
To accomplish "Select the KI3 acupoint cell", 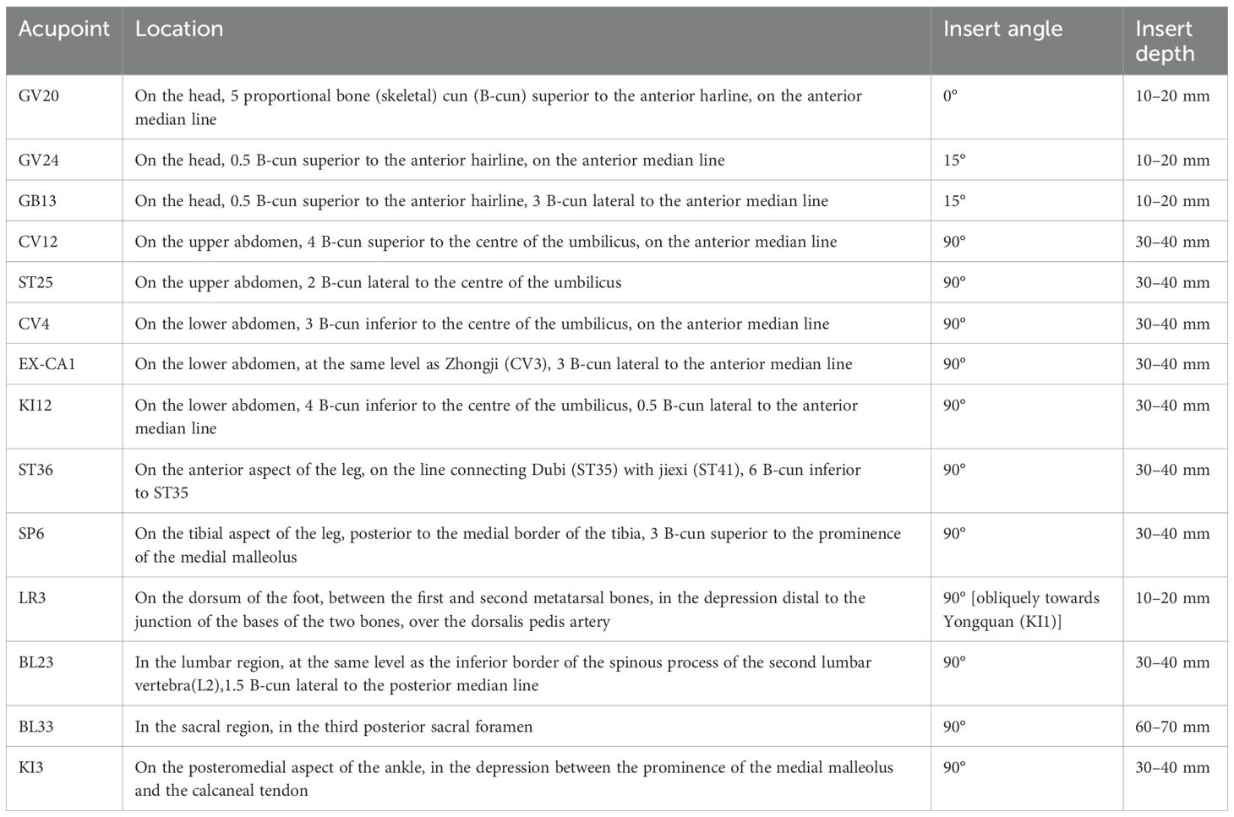I will tap(30, 767).
